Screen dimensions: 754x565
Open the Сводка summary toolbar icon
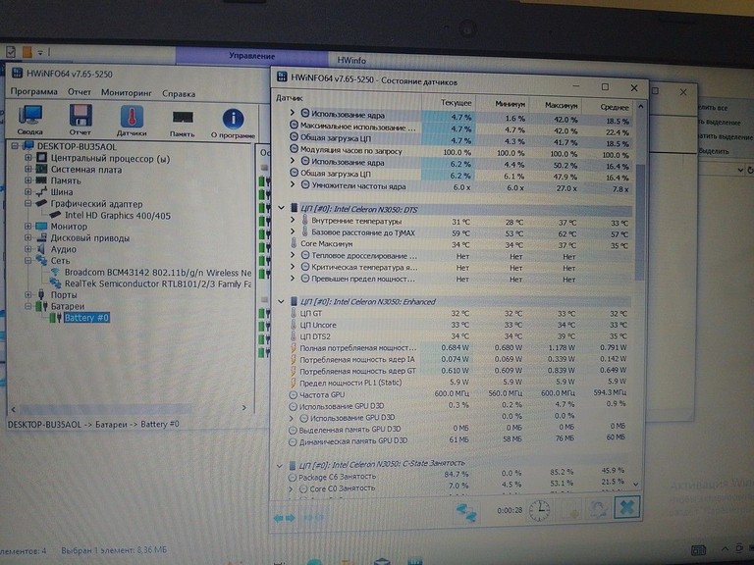[30, 116]
